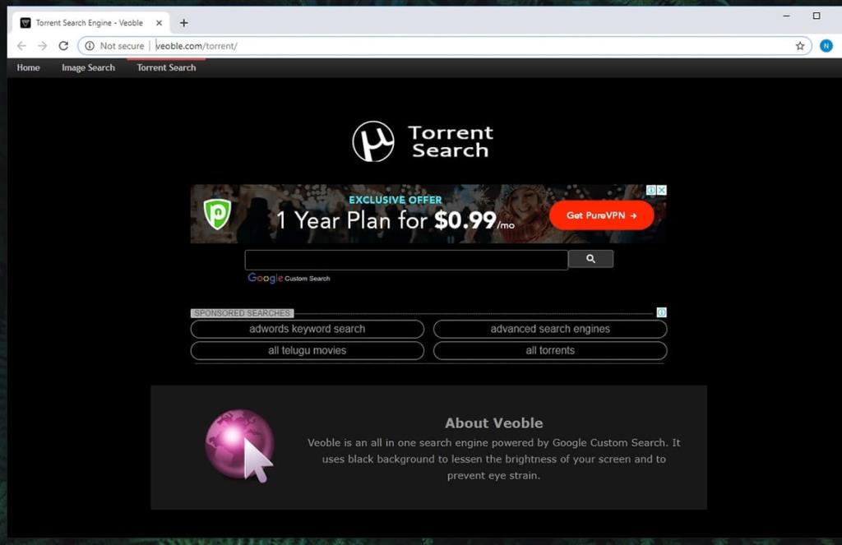842x545 pixels.
Task: Close the PureVPN ad with X icon
Action: pos(662,190)
